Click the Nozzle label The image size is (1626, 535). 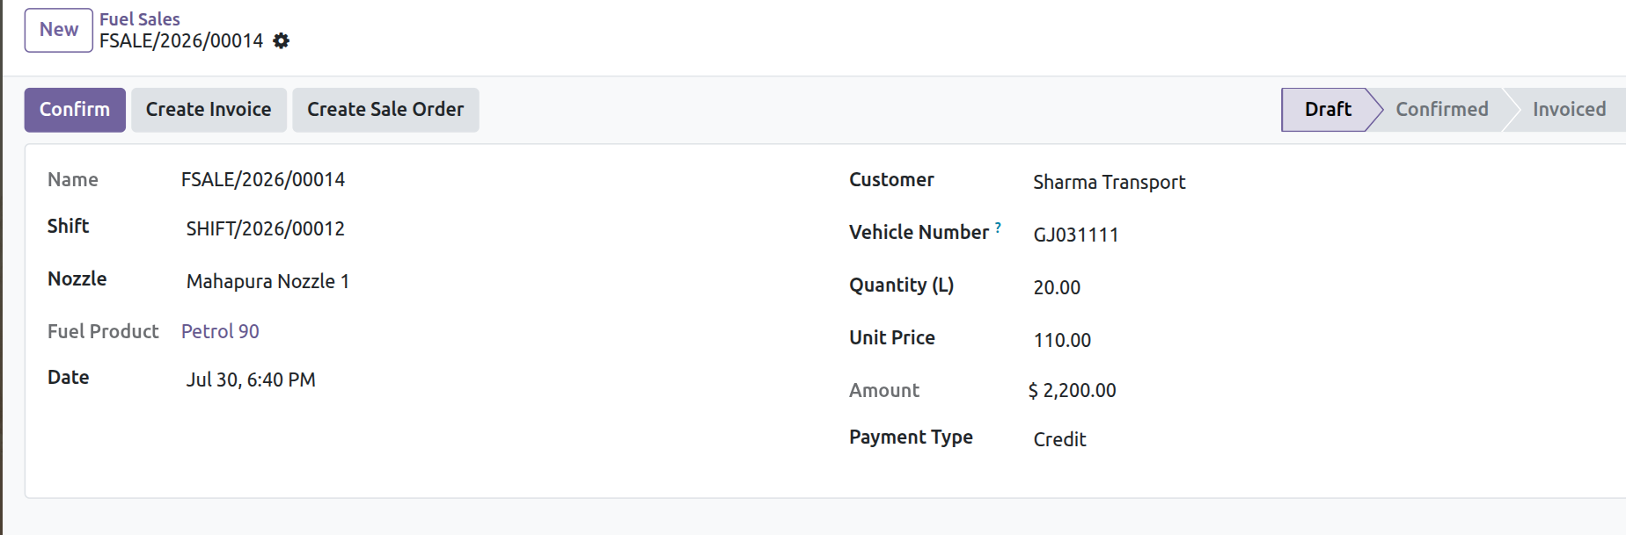tap(77, 278)
